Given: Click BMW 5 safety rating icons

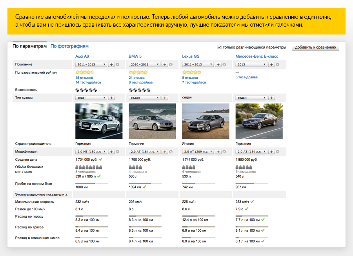Looking at the screenshot, I should [140, 90].
